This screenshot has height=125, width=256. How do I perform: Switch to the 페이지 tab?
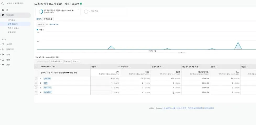(39, 19)
